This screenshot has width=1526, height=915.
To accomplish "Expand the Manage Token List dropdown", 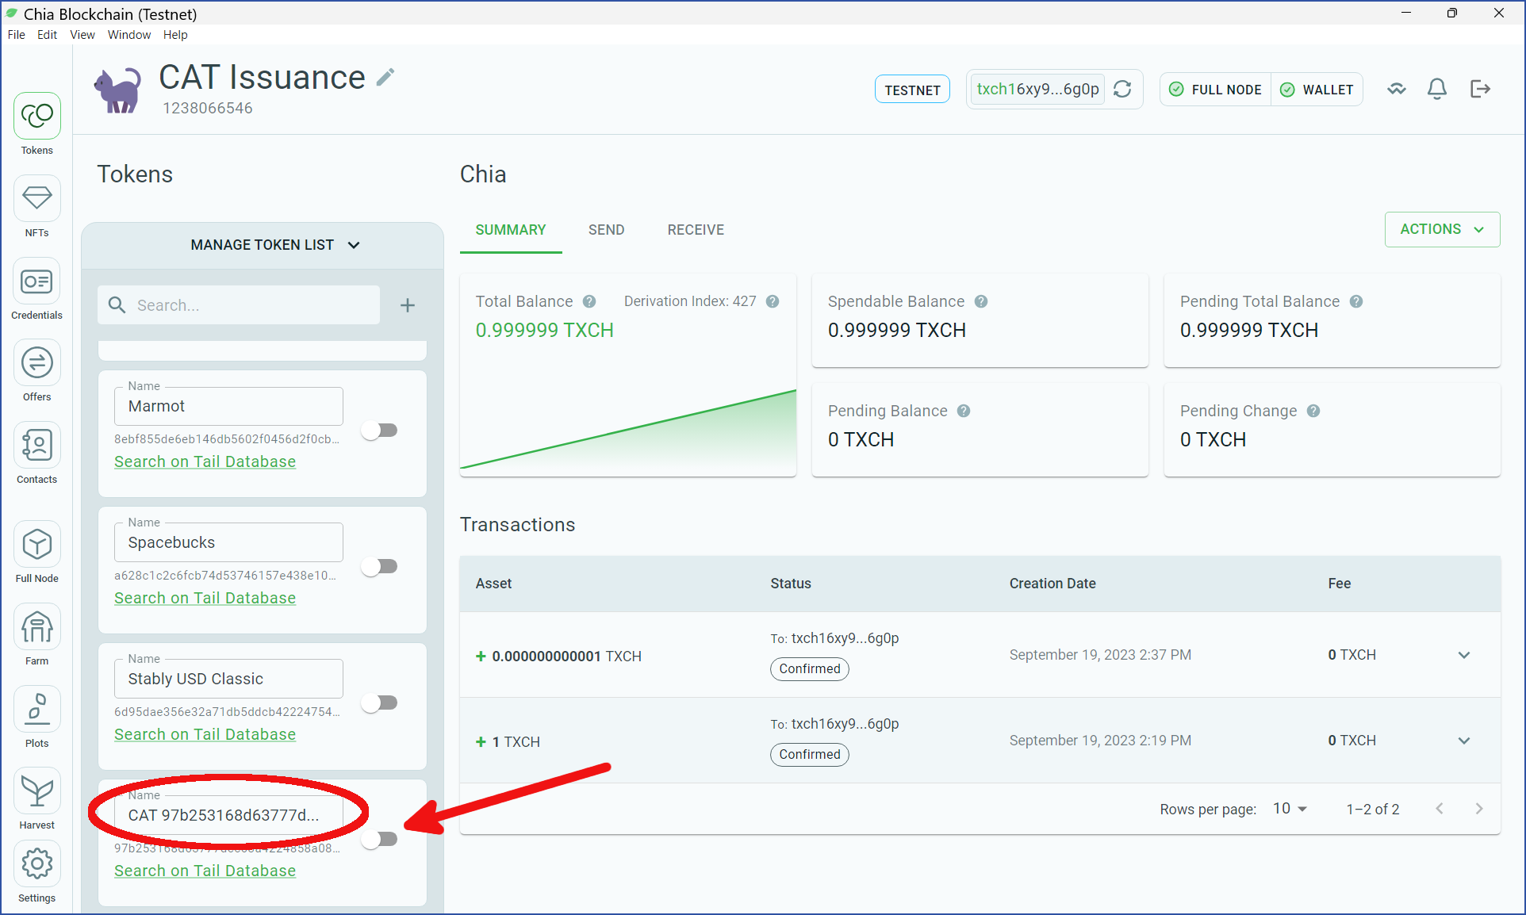I will pyautogui.click(x=274, y=245).
